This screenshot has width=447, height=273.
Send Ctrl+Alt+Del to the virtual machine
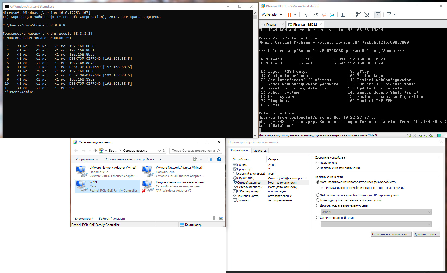coord(305,15)
